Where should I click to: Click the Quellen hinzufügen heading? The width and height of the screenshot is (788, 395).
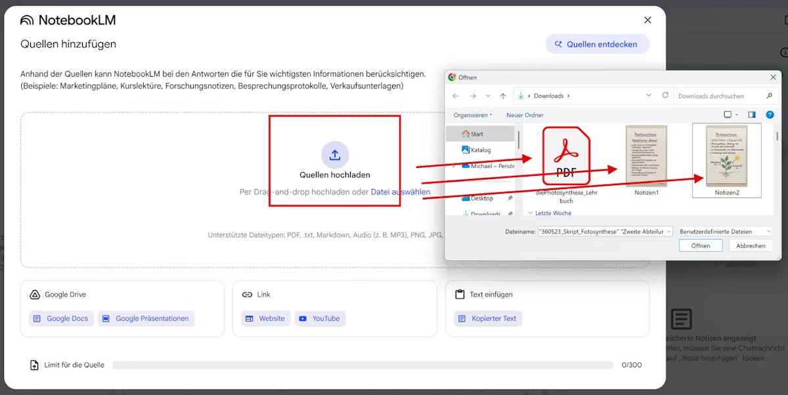(68, 44)
